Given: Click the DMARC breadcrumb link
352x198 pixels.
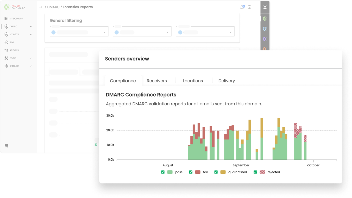Looking at the screenshot, I should pos(53,7).
